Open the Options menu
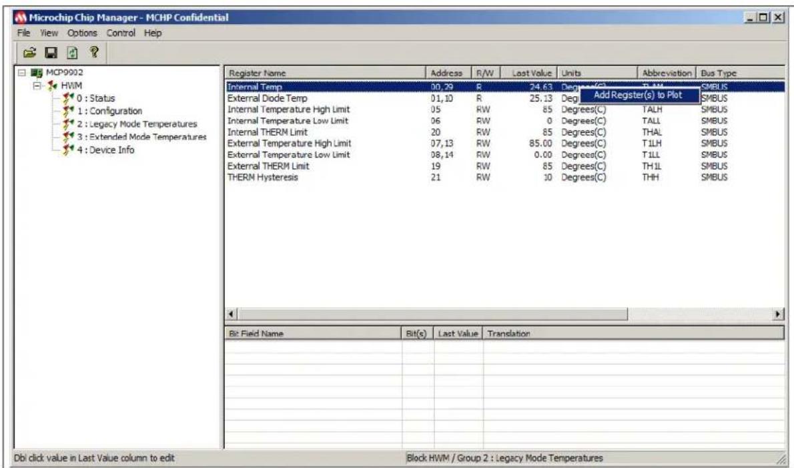Viewport: 794px width, 468px height. (82, 33)
